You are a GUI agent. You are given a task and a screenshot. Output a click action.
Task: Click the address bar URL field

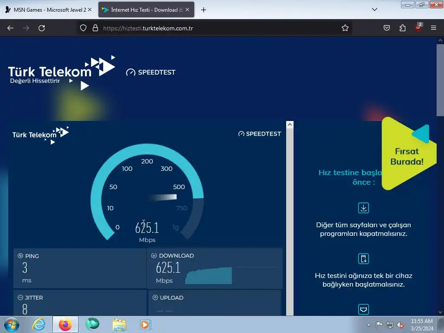pyautogui.click(x=215, y=28)
